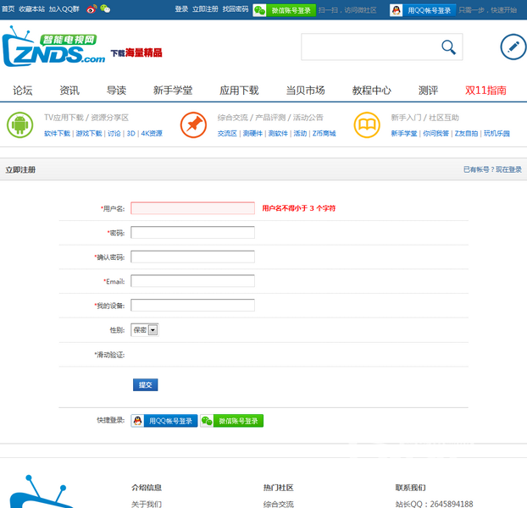Click the search magnifier icon

(448, 47)
